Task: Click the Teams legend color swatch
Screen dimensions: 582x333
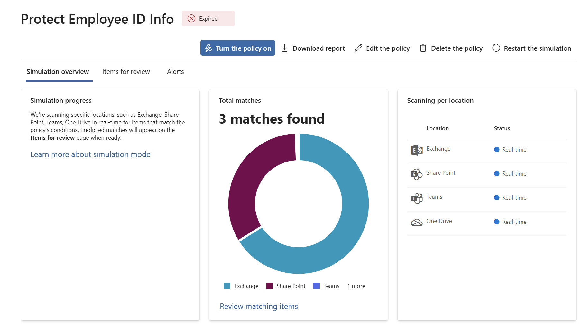Action: [x=317, y=286]
